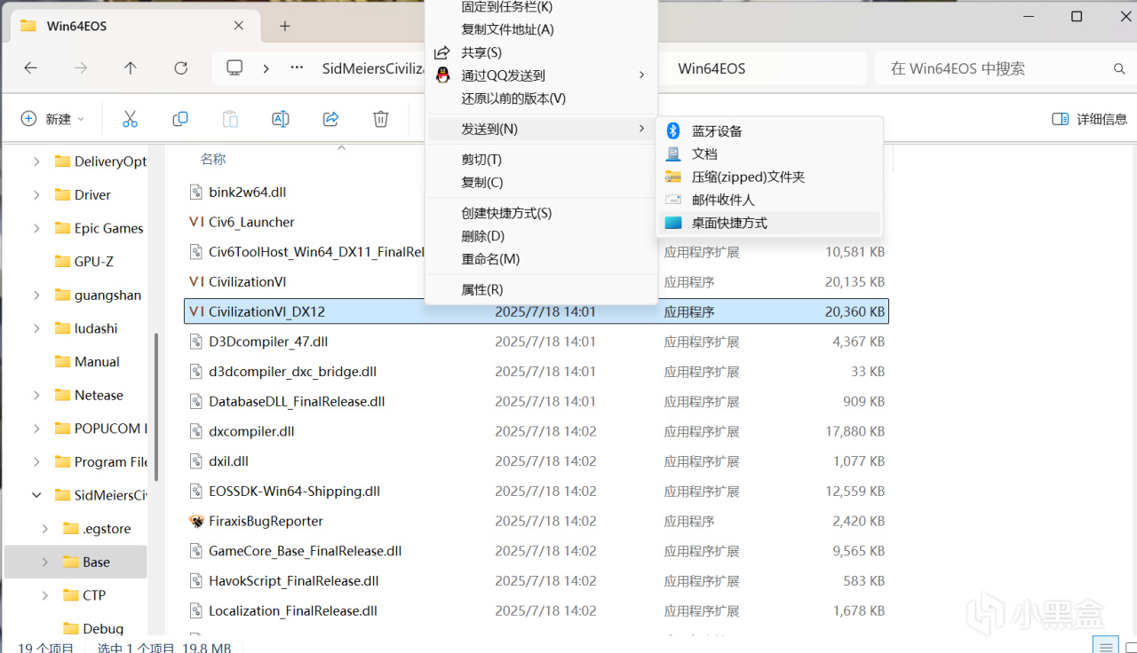Go back with the left arrow button
1137x653 pixels.
30,68
